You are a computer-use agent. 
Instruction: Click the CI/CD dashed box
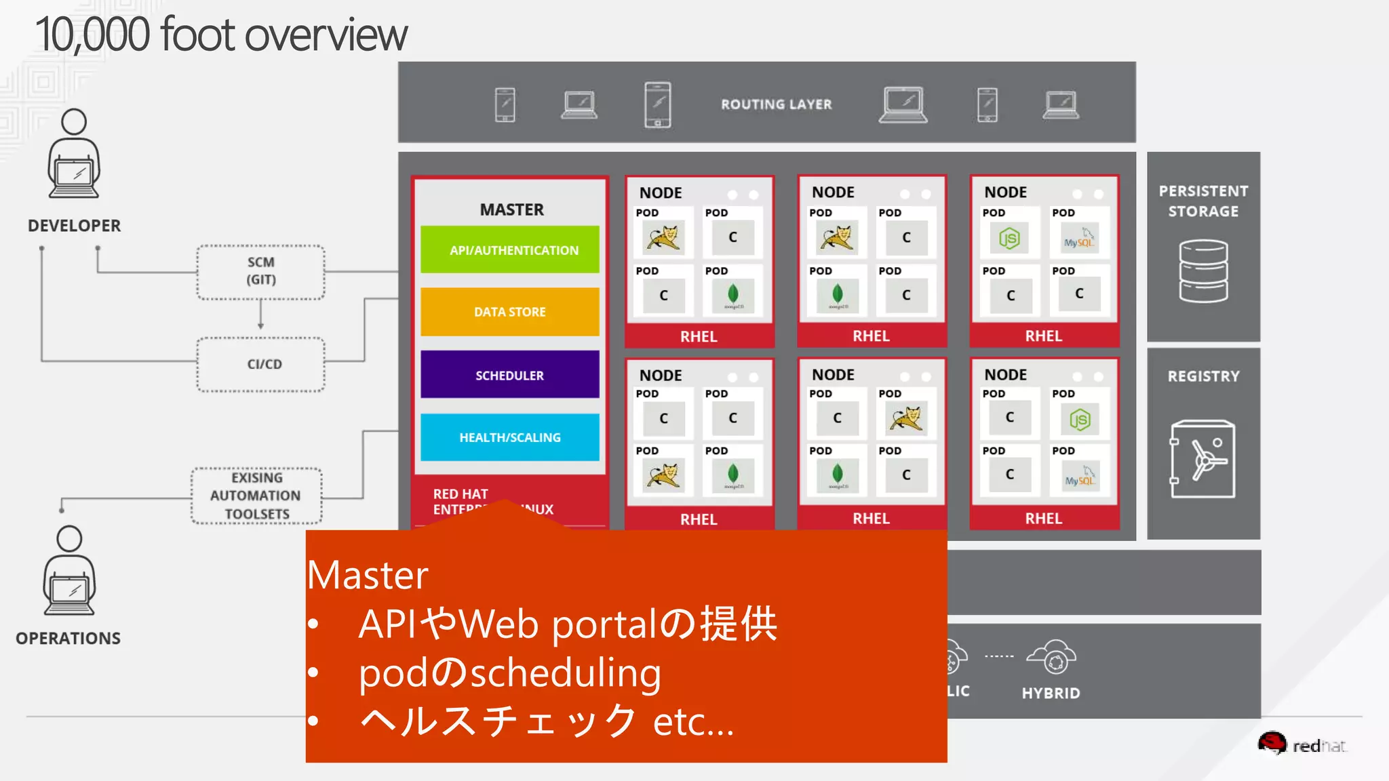pyautogui.click(x=261, y=364)
